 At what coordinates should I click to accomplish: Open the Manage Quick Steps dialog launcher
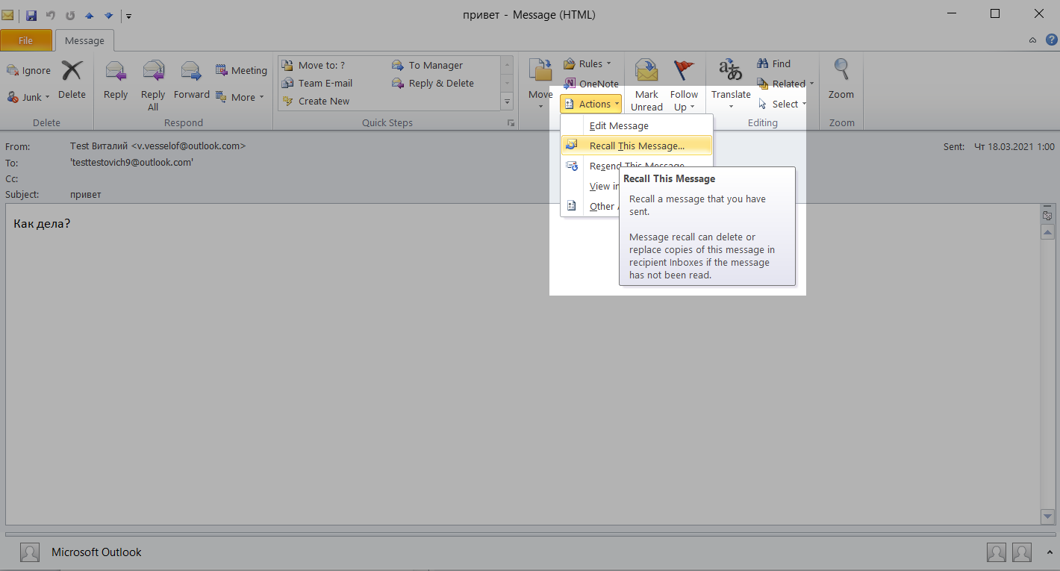(x=511, y=122)
